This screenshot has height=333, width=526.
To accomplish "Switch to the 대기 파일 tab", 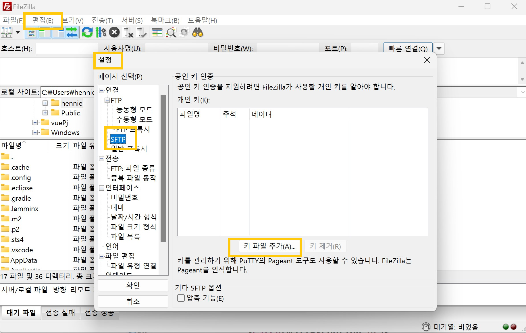I will 21,312.
